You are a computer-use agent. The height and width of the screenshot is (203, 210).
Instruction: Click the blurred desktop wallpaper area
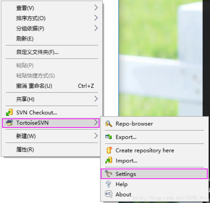(161, 58)
